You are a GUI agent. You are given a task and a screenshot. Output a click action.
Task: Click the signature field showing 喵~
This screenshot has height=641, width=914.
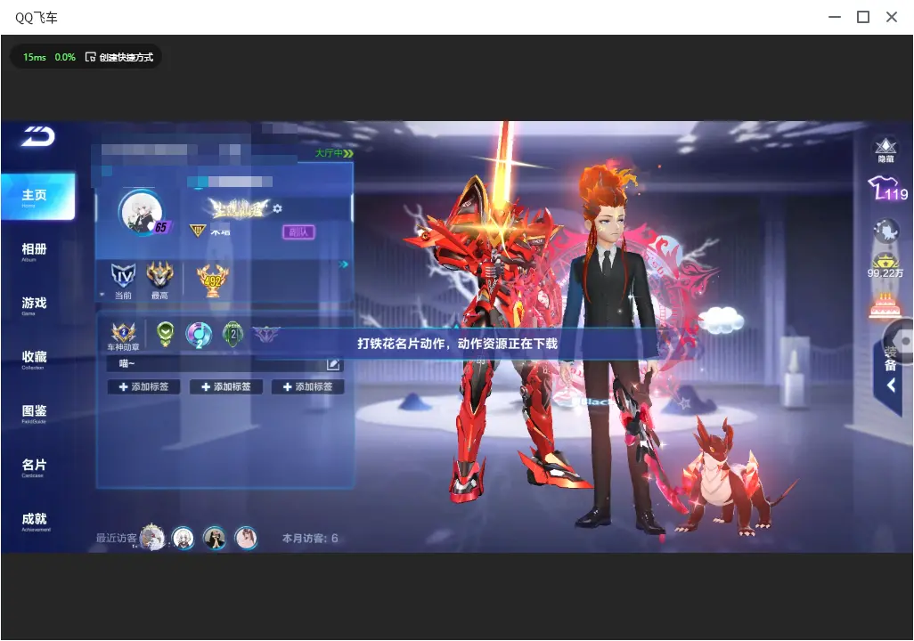pyautogui.click(x=225, y=364)
